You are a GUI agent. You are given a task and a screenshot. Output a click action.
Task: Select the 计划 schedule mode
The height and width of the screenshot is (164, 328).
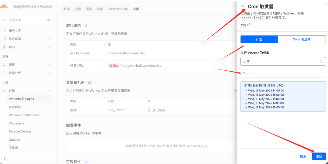pos(259,39)
